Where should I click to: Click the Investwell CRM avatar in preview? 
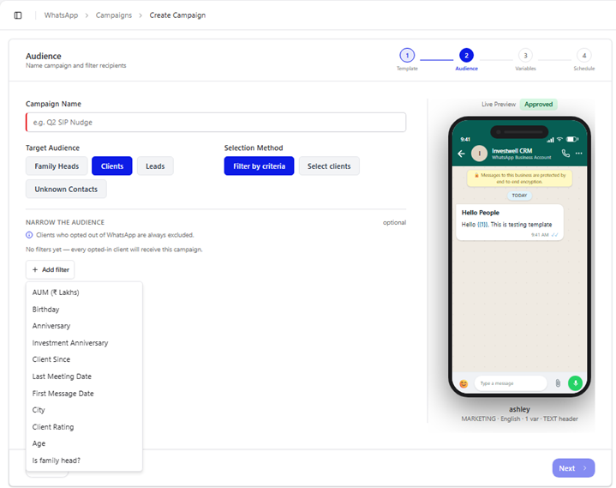pos(479,154)
